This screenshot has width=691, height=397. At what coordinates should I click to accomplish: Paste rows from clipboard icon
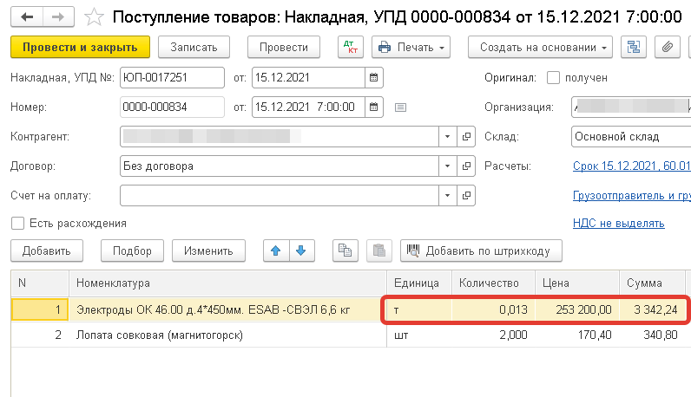click(x=379, y=251)
